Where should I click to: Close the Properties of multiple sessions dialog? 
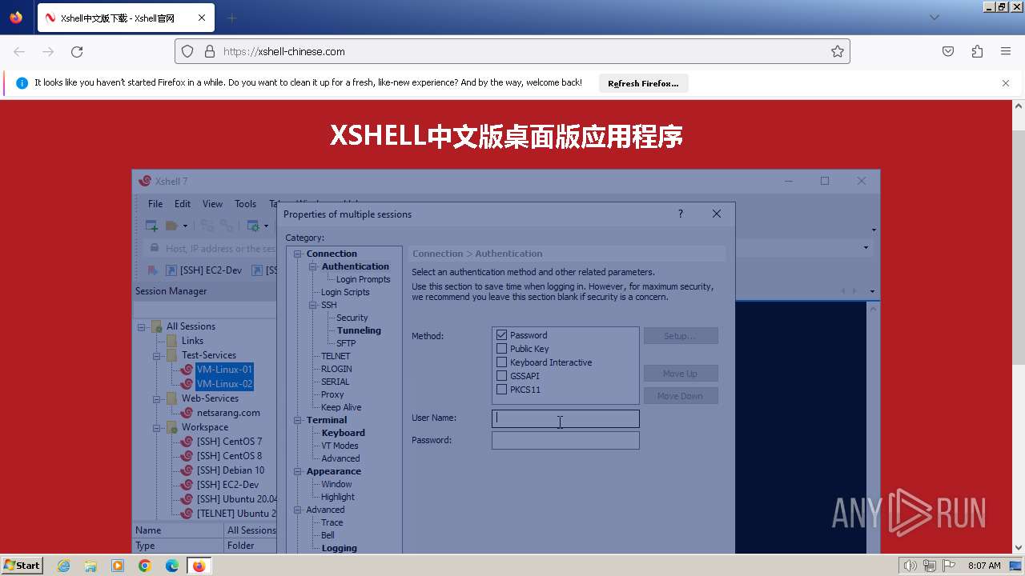coord(717,214)
